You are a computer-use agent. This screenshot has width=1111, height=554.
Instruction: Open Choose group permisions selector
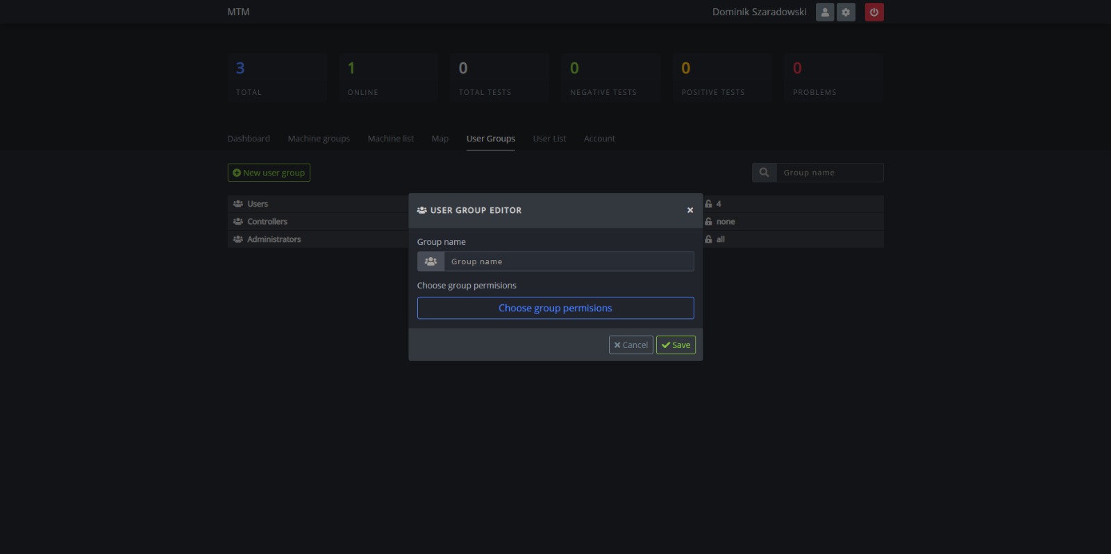click(555, 308)
